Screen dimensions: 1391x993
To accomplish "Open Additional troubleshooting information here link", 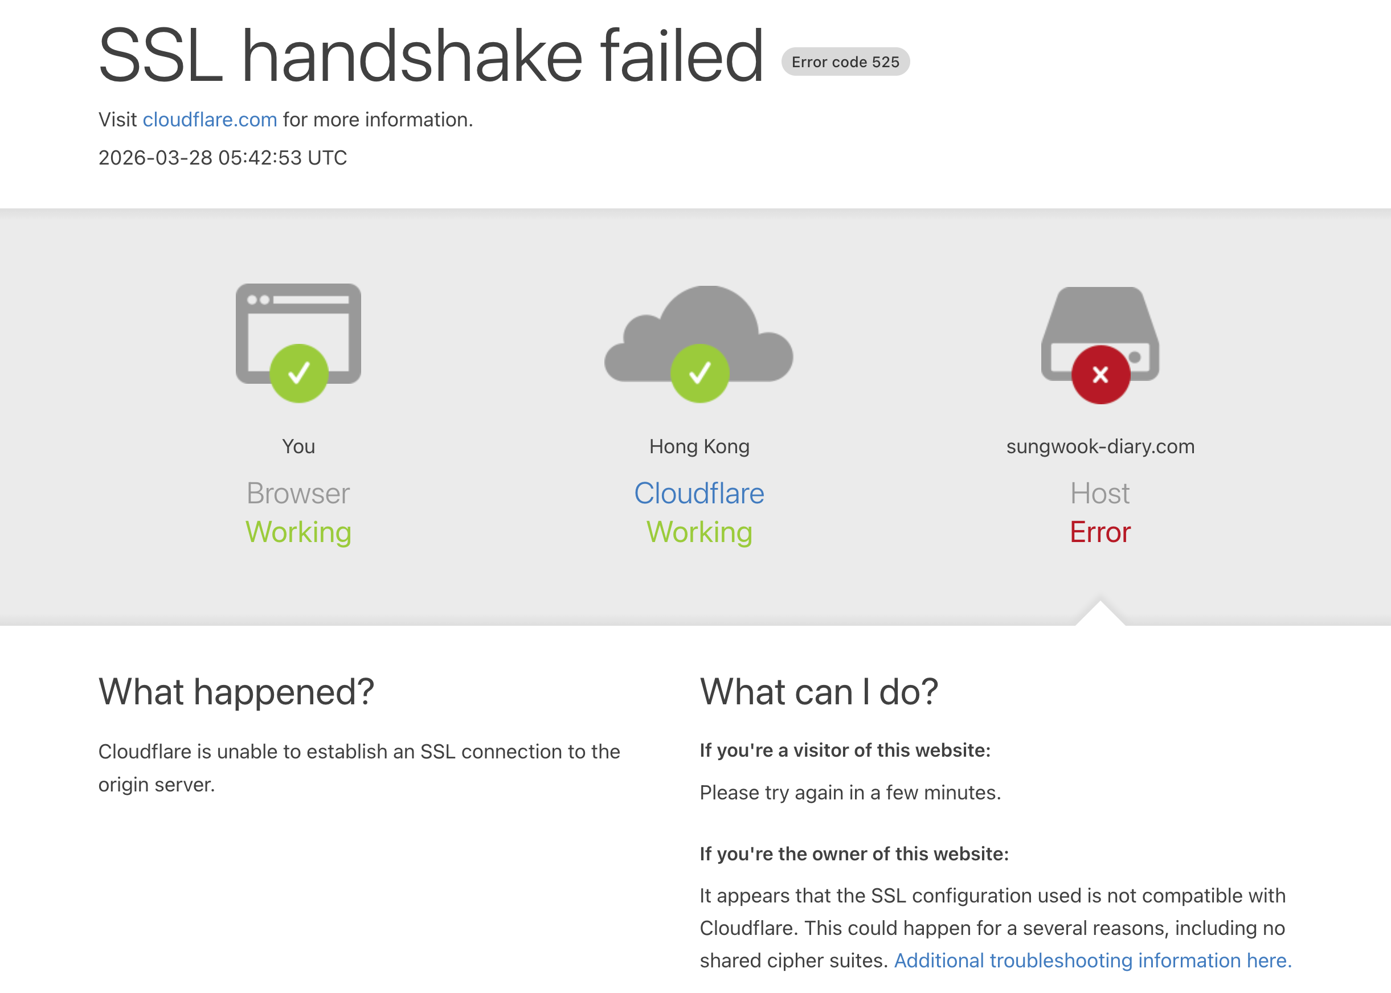I will point(1093,960).
